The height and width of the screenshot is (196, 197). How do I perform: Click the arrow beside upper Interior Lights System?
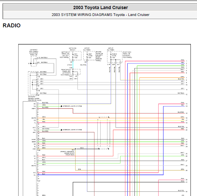pos(62,106)
